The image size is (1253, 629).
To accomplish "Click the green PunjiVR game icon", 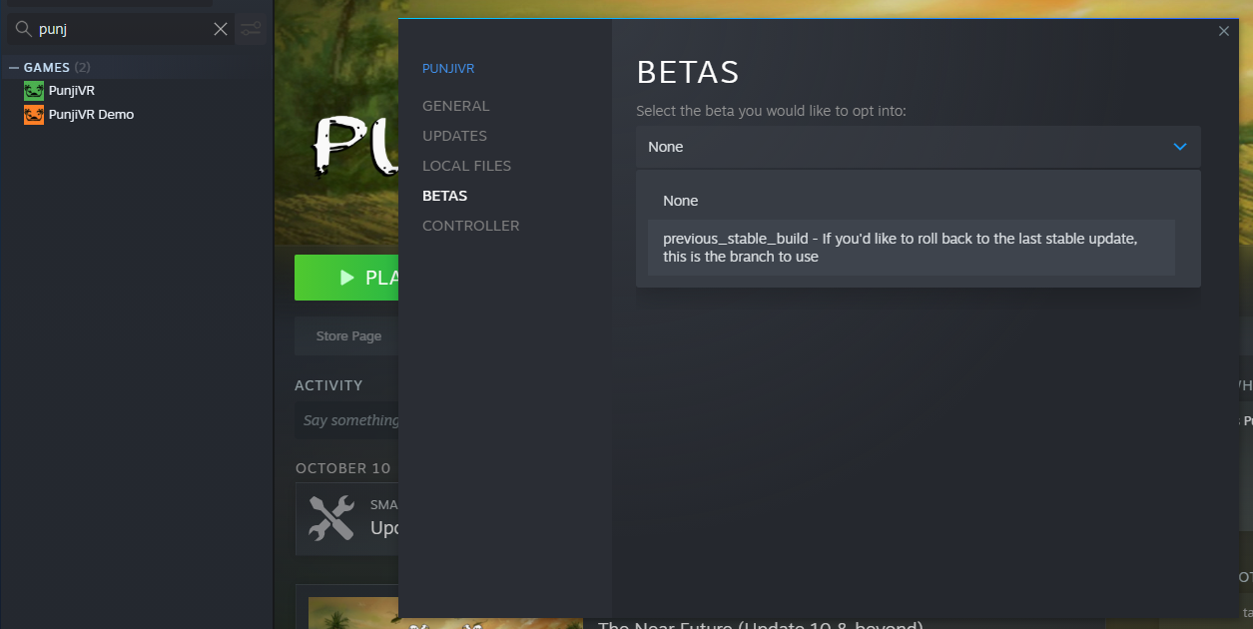I will [x=34, y=91].
